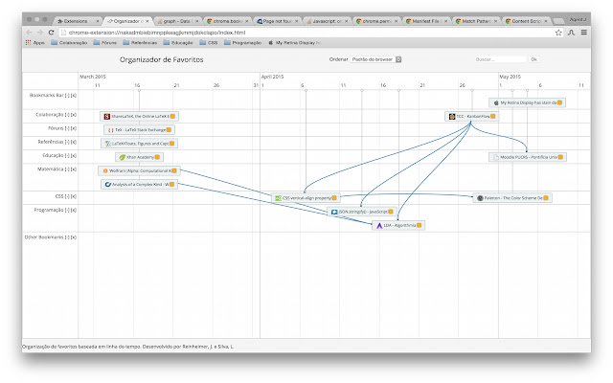Viewport: 613px width, 383px height.
Task: Switch to the Manifest File tab
Action: click(425, 21)
